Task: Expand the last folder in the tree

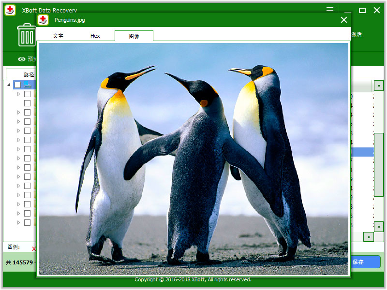Action: pyautogui.click(x=18, y=222)
